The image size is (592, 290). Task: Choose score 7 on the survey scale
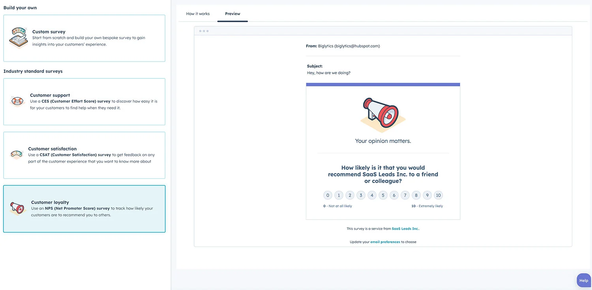pos(405,195)
